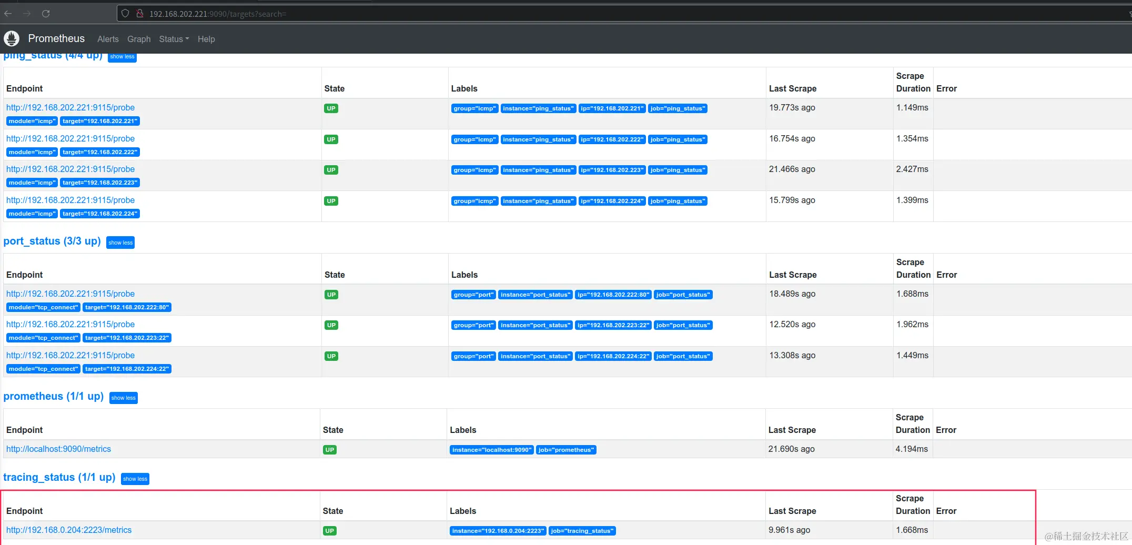Click the shield icon in the address bar
This screenshot has width=1132, height=545.
click(125, 14)
